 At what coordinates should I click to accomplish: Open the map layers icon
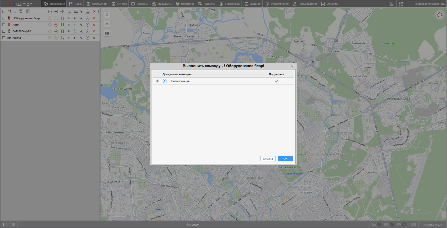[107, 33]
